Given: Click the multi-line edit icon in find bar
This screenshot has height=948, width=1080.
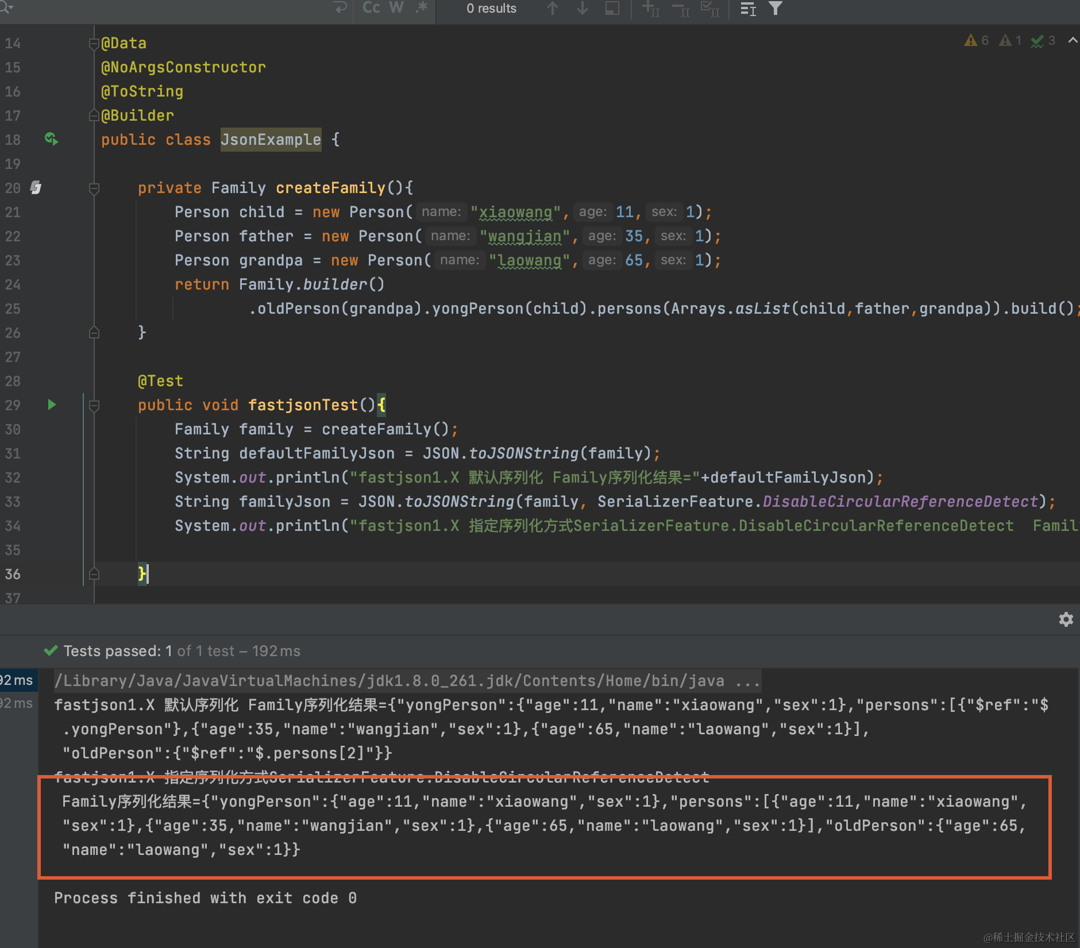Looking at the screenshot, I should 748,8.
